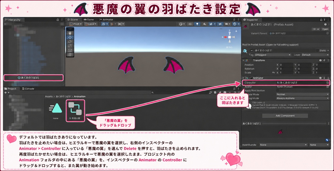This screenshot has height=171, width=334.
Task: Switch to the Animator tab
Action: point(106,20)
